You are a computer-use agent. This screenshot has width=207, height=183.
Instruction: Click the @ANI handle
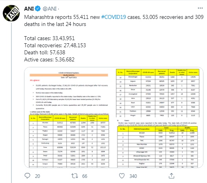click(x=50, y=9)
